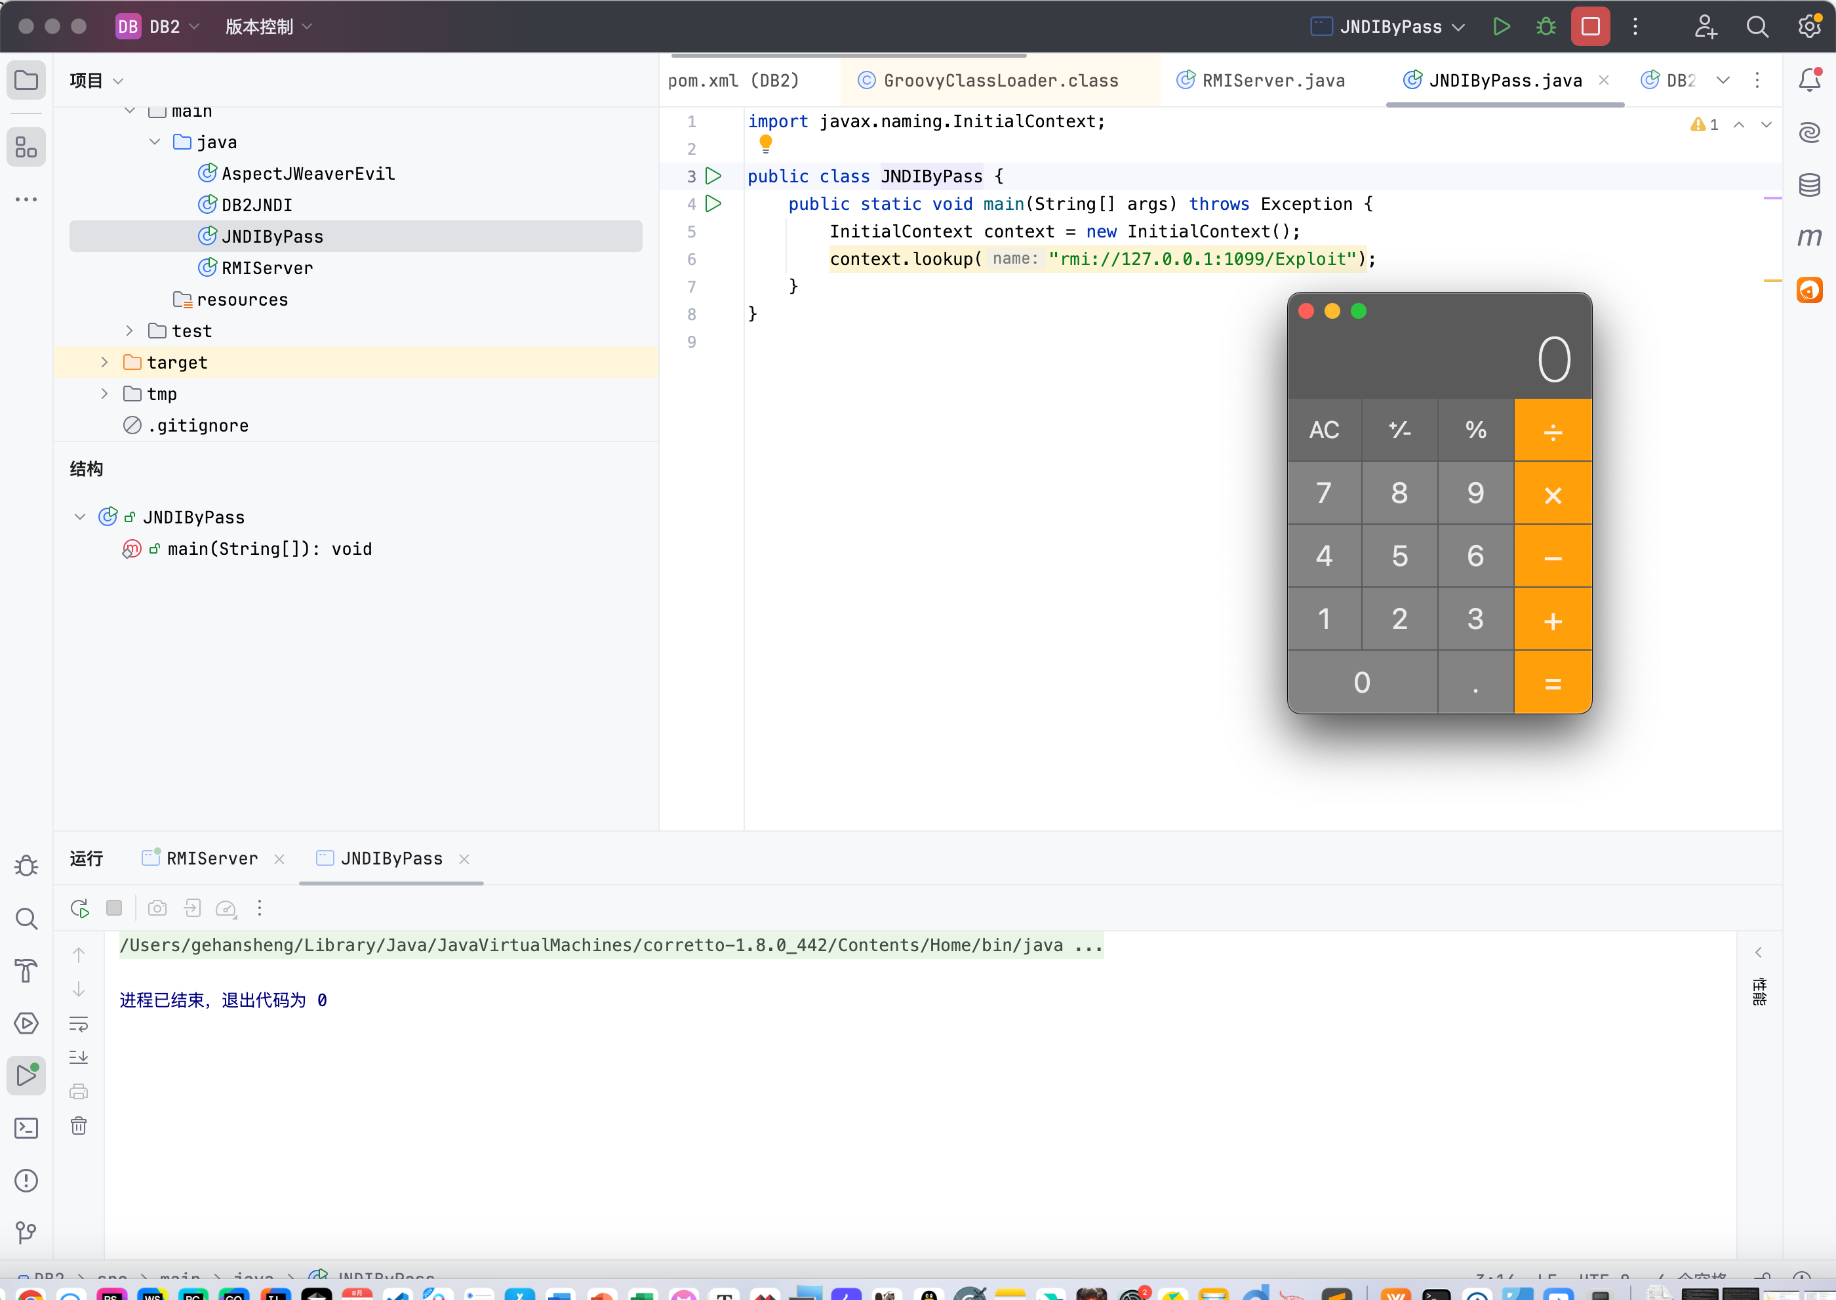Open Code With Me user icon
The image size is (1836, 1300).
tap(1705, 26)
